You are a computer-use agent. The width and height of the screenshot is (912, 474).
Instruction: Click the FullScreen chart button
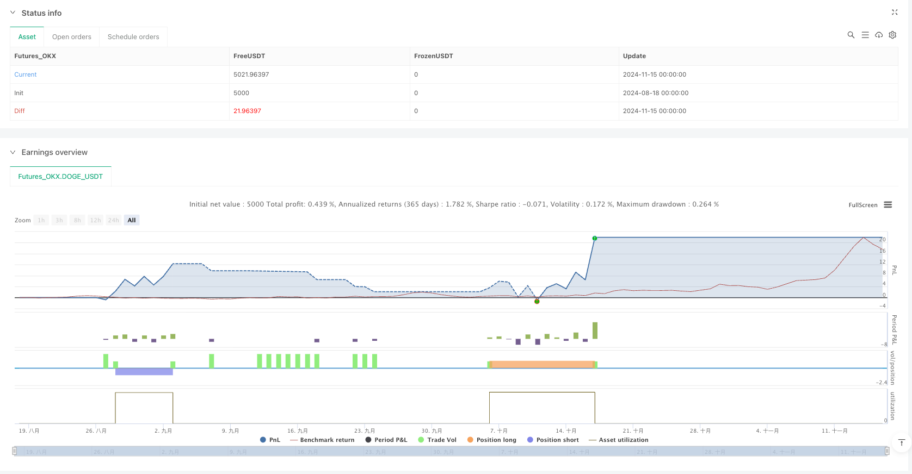[862, 205]
